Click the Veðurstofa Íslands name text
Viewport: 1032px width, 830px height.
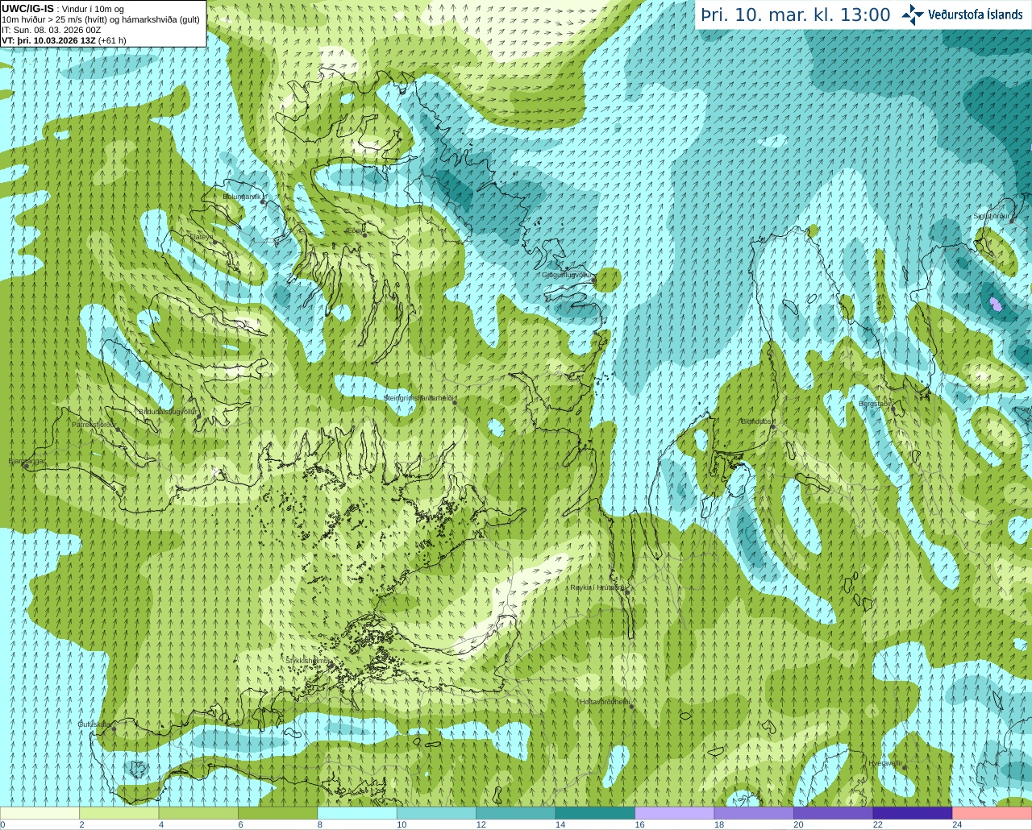pos(975,15)
